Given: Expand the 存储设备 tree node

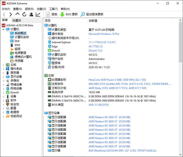Looking at the screenshot, I should point(3,85).
